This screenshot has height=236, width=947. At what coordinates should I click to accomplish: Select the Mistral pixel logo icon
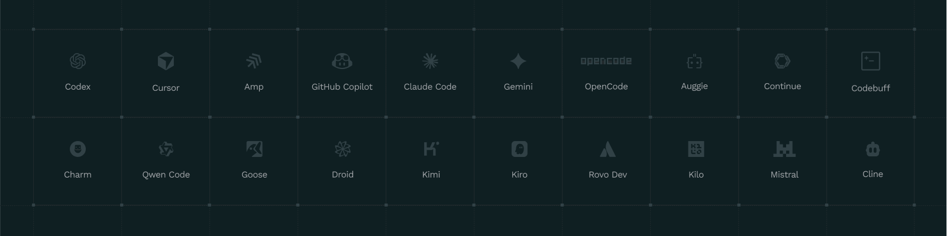(x=784, y=149)
